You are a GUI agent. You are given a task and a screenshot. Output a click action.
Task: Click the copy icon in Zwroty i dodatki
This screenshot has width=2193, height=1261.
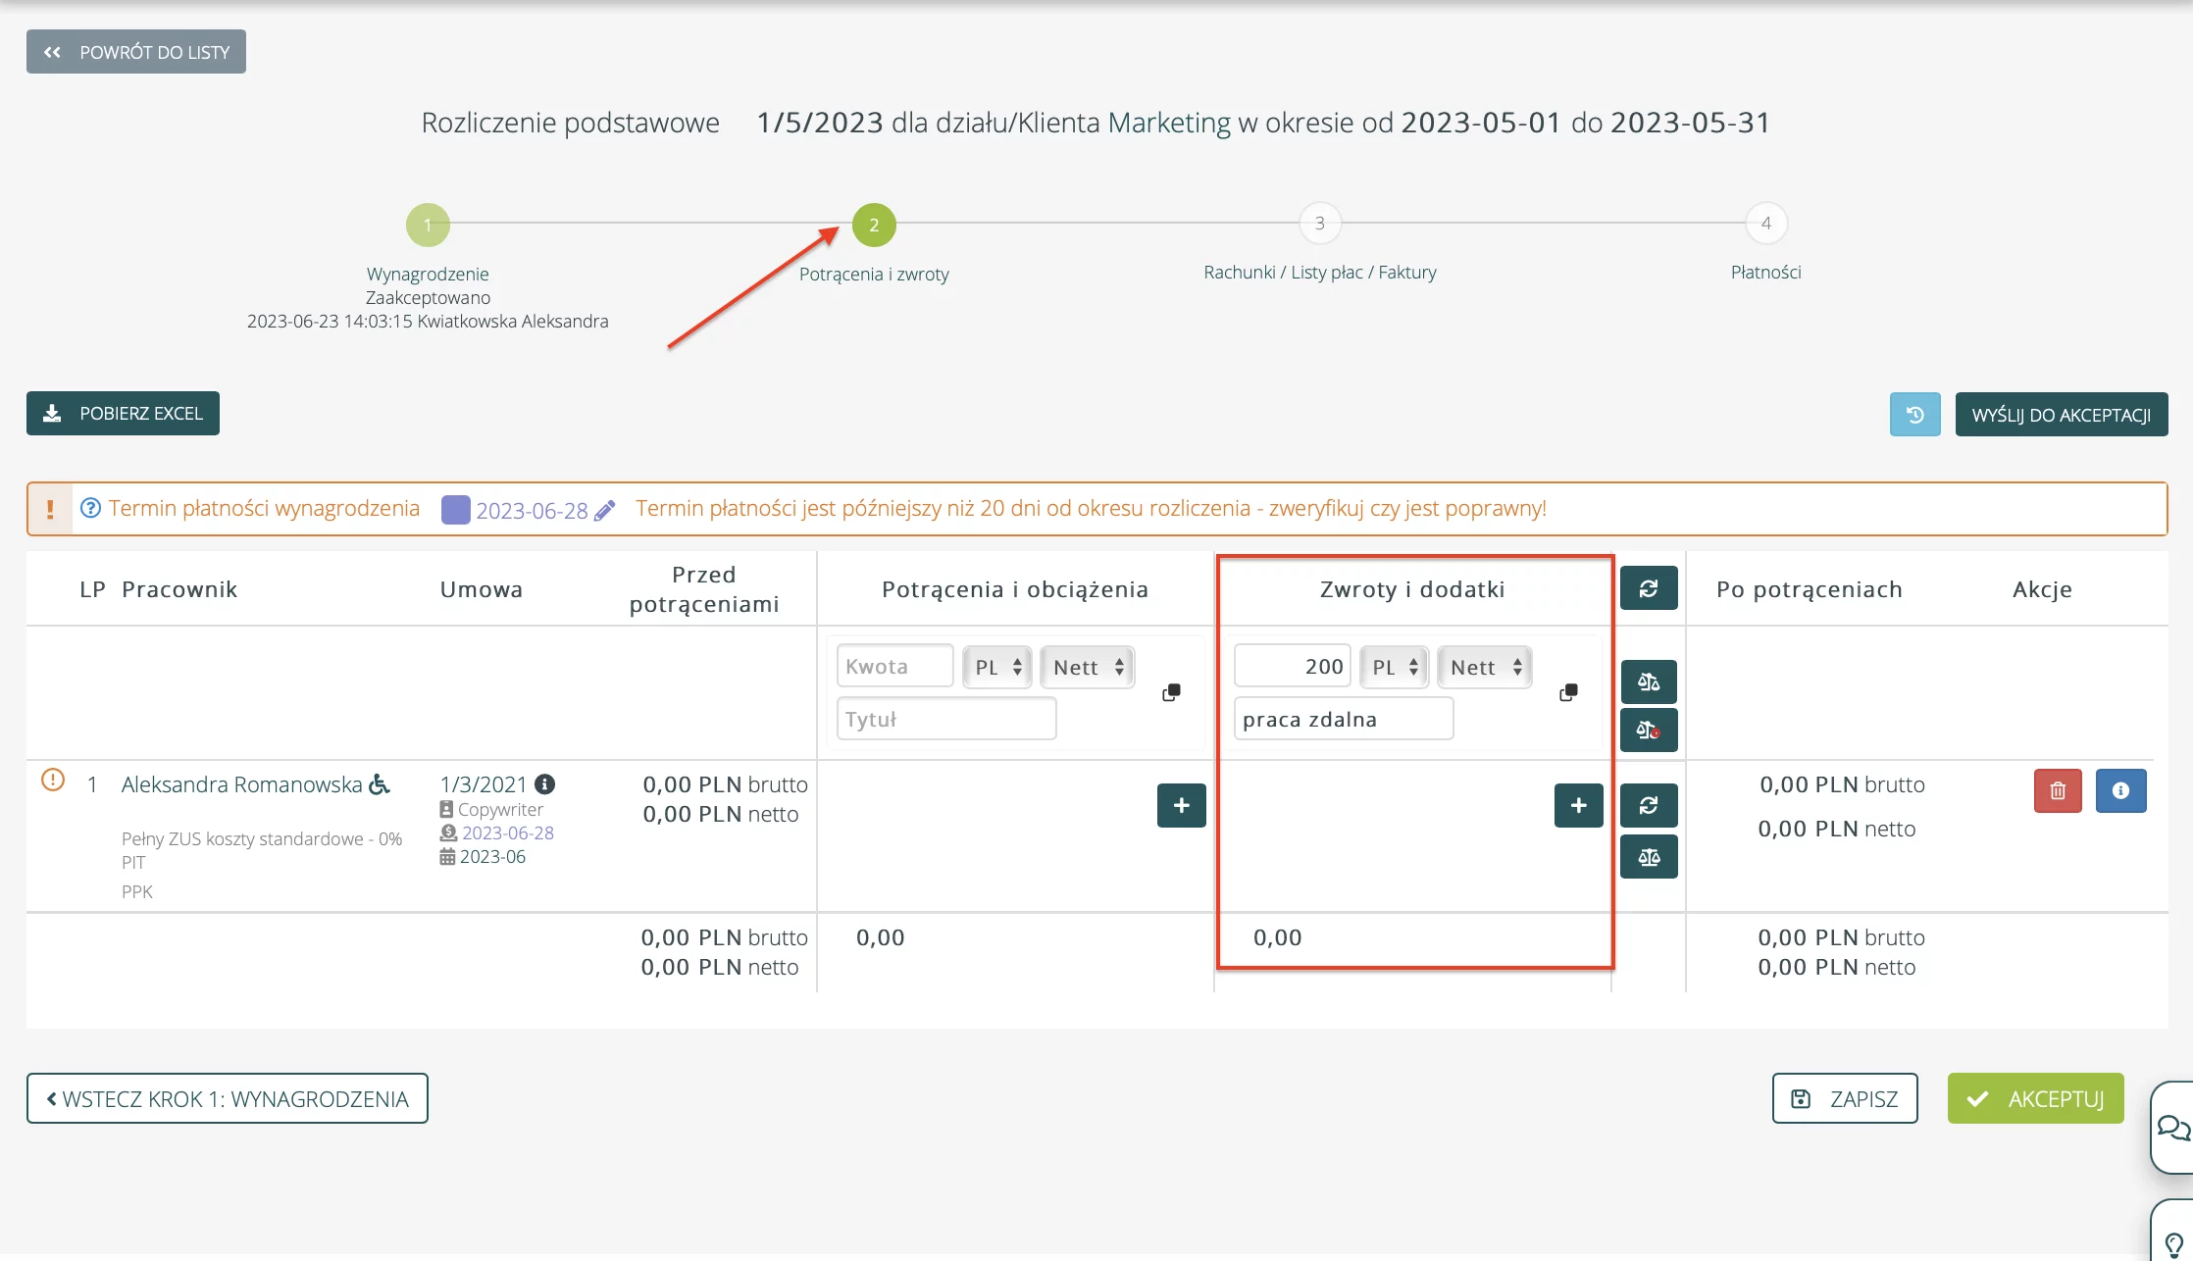(x=1568, y=692)
